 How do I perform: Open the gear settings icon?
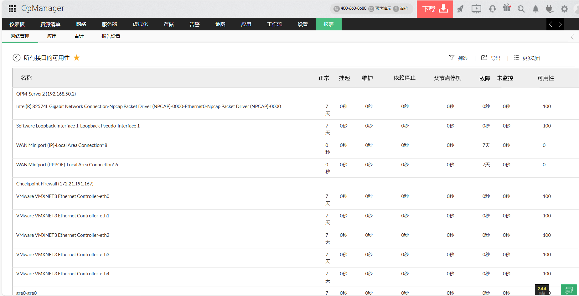coord(564,9)
